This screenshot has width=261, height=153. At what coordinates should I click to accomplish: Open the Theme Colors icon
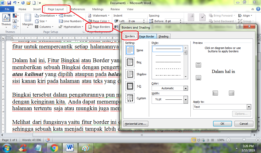click(x=15, y=16)
